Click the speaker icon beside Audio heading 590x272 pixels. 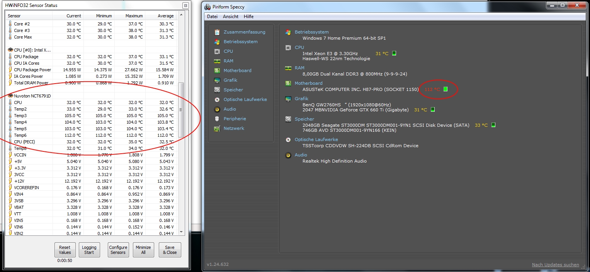(x=288, y=155)
